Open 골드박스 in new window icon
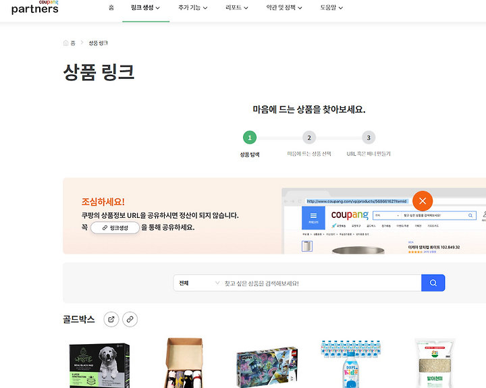The image size is (486, 388). point(111,319)
